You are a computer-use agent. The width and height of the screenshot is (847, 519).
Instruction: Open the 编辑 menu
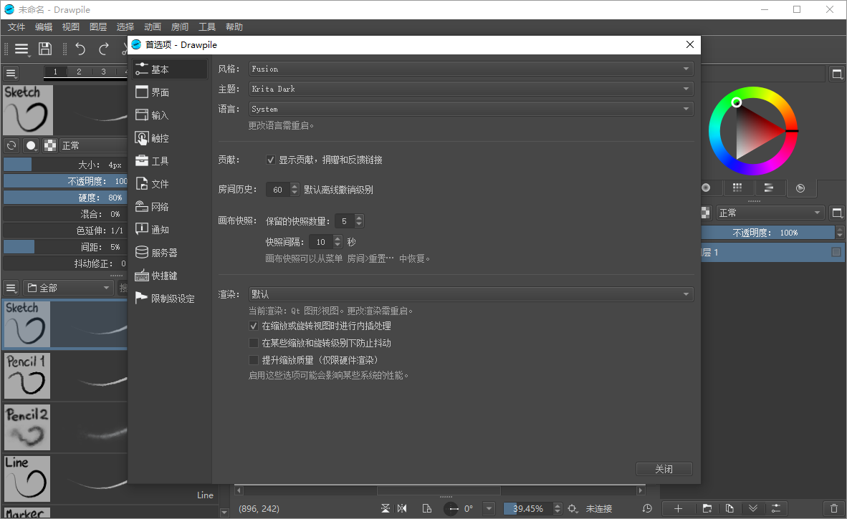click(x=44, y=27)
